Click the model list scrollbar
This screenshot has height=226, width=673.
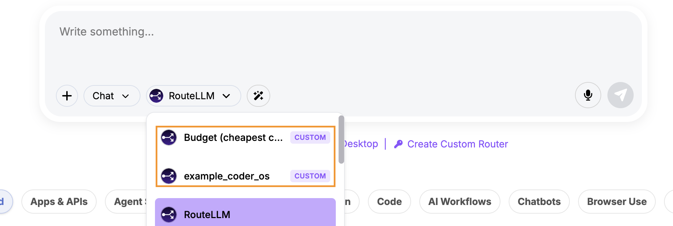point(341,140)
